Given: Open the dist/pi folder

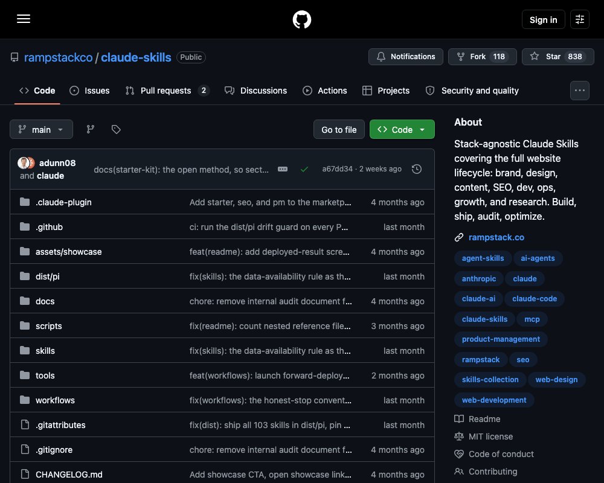Looking at the screenshot, I should 47,277.
